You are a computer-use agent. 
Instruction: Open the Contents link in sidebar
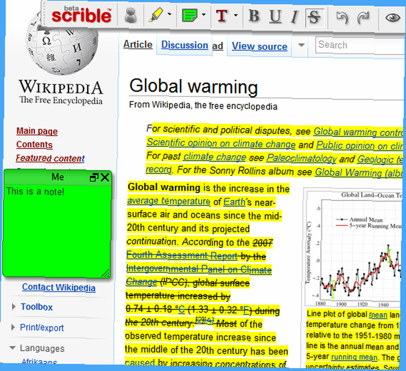click(34, 144)
